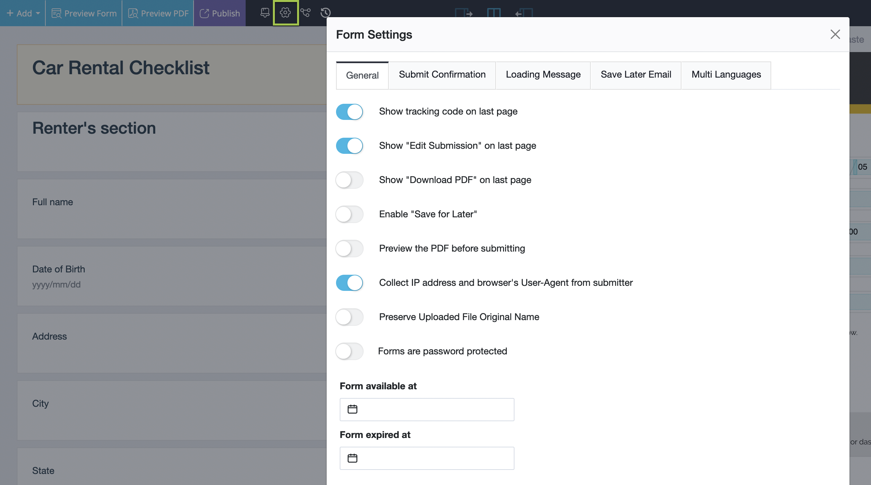Switch to Submit Confirmation tab

point(442,75)
